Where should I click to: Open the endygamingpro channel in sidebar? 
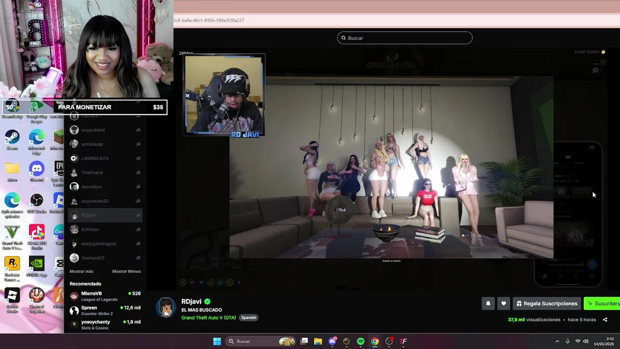click(x=106, y=244)
